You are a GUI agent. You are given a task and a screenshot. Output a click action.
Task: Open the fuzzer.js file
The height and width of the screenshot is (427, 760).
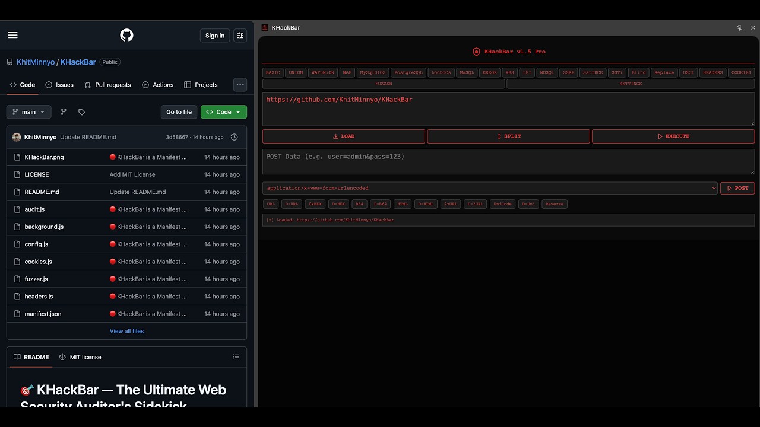pos(36,279)
